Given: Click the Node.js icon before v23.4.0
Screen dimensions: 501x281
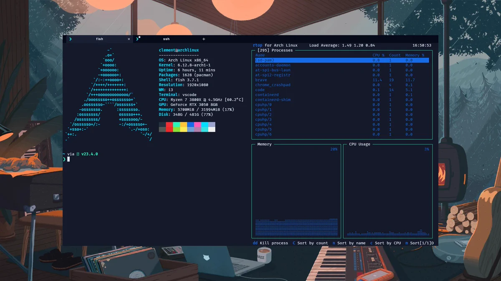Looking at the screenshot, I should point(78,154).
